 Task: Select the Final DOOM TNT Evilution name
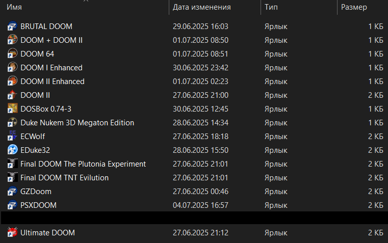tap(64, 178)
